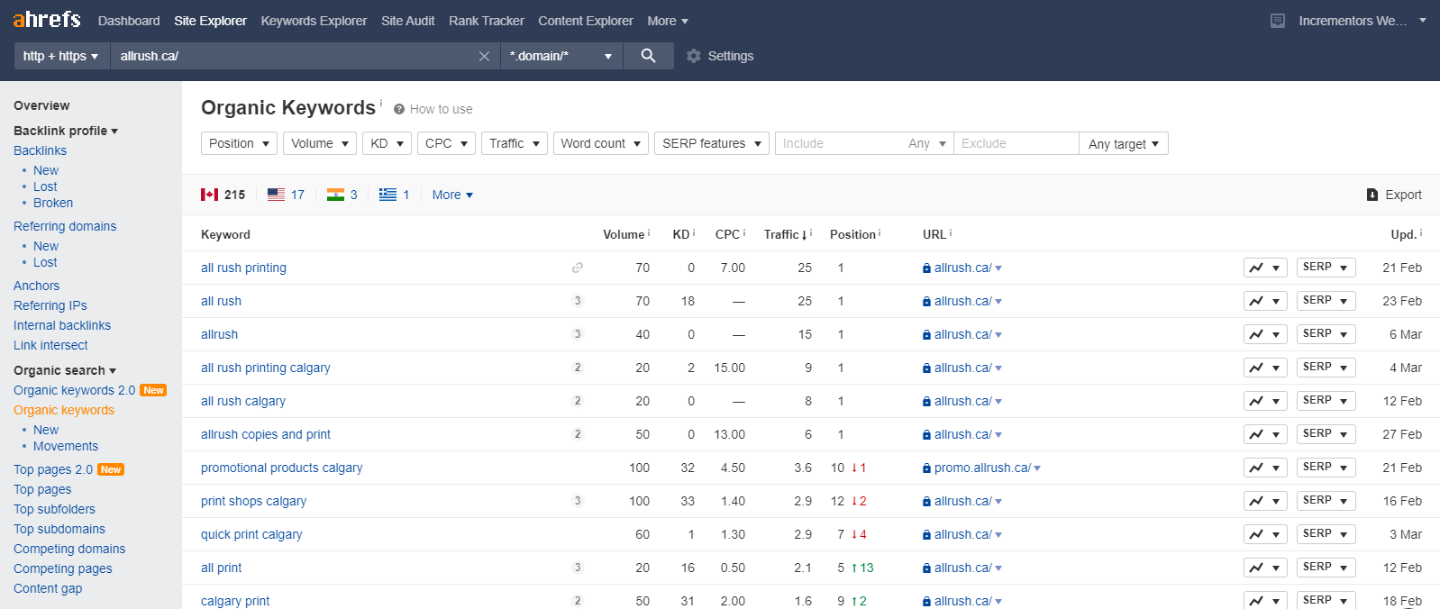Open position chart for all rush printing calgary
The width and height of the screenshot is (1440, 609).
pyautogui.click(x=1265, y=368)
